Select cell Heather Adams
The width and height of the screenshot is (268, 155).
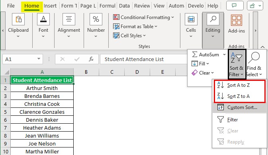pos(42,128)
